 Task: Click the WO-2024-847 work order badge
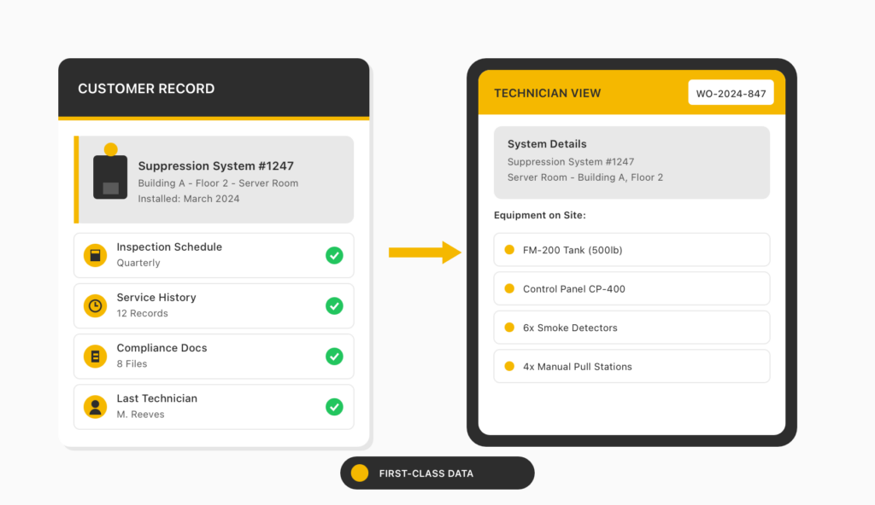[x=731, y=92]
